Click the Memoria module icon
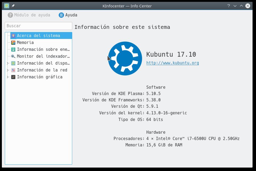 (x=13, y=42)
